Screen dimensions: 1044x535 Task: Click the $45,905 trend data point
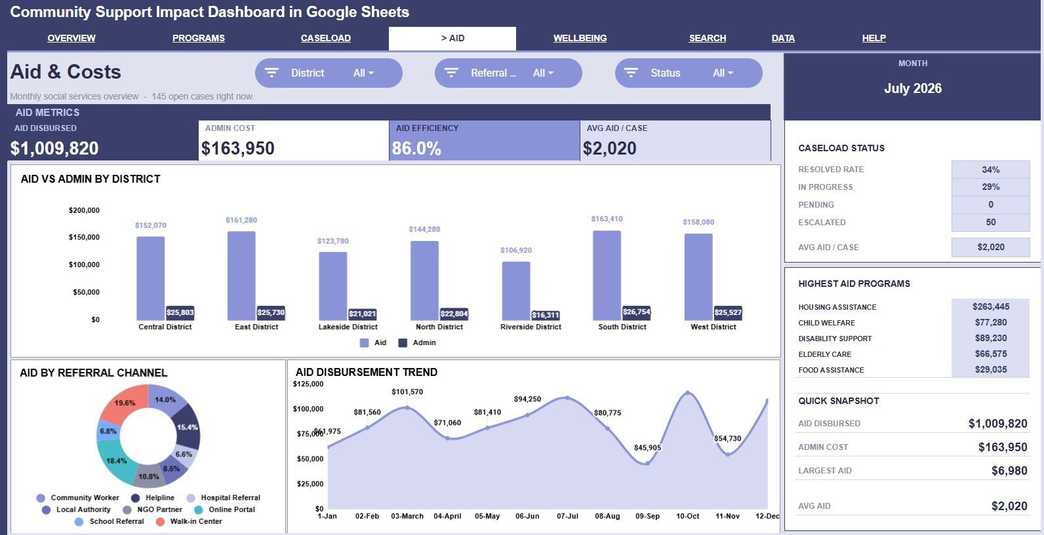[647, 463]
